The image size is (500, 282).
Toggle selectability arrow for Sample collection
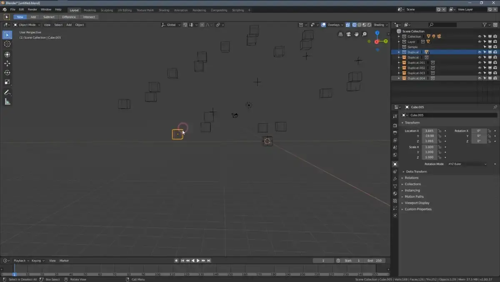click(485, 47)
